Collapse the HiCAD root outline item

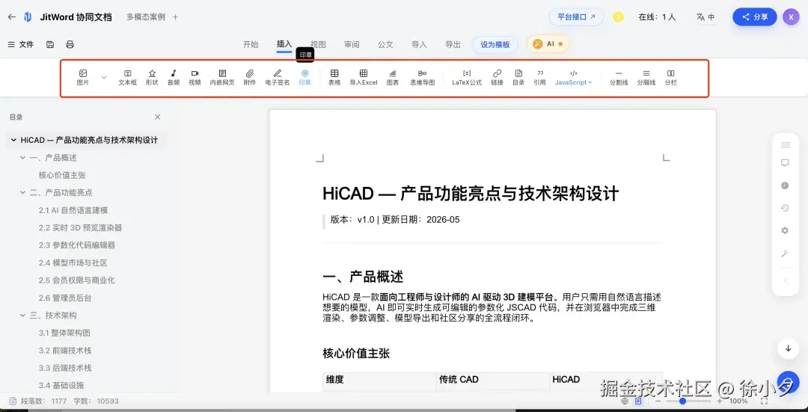[13, 140]
